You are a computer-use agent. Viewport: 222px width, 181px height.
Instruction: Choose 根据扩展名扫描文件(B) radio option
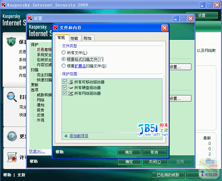[63, 66]
